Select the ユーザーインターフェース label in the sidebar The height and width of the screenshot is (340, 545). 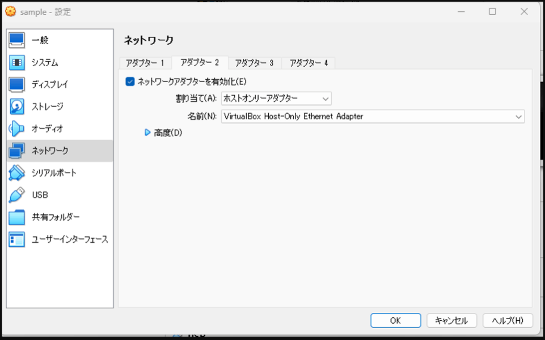pyautogui.click(x=70, y=239)
